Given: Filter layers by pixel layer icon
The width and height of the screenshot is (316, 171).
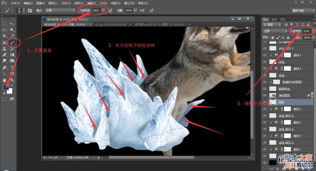Looking at the screenshot, I should [286, 24].
